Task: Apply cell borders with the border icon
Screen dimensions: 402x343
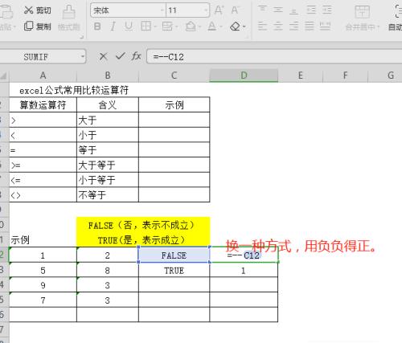Action: pos(146,27)
